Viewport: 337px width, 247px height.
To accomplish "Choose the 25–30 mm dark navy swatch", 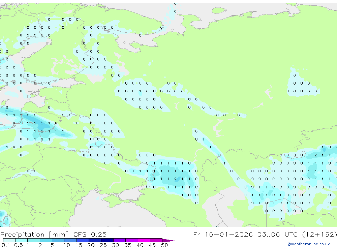I will click(107, 240).
